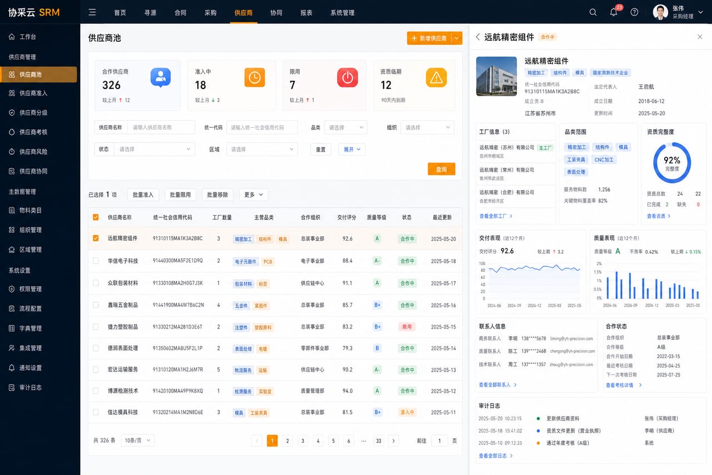Click the 前往 page number input

439,440
